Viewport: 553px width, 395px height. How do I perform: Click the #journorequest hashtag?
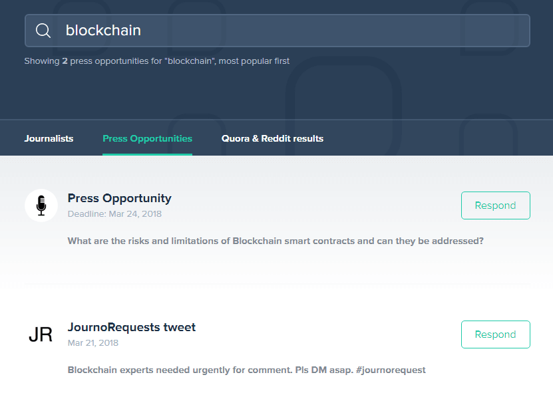point(391,370)
